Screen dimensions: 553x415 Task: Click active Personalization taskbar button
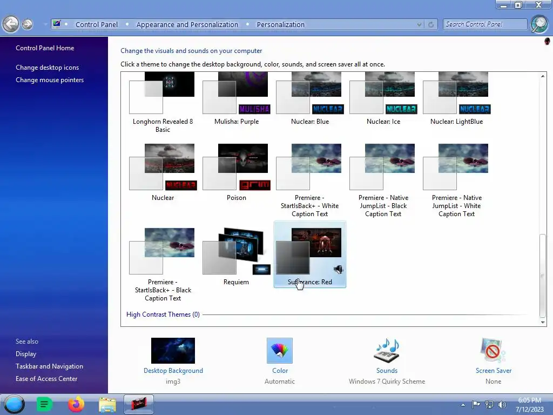click(x=139, y=404)
